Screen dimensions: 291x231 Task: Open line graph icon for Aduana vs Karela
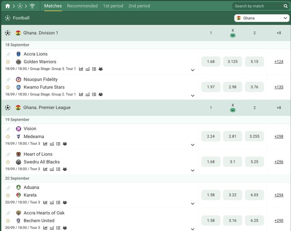[52, 202]
